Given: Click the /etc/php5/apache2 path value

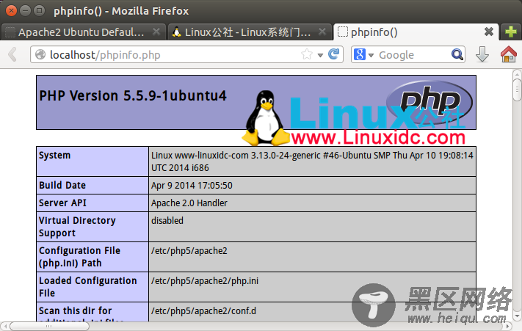Looking at the screenshot, I should tap(189, 251).
